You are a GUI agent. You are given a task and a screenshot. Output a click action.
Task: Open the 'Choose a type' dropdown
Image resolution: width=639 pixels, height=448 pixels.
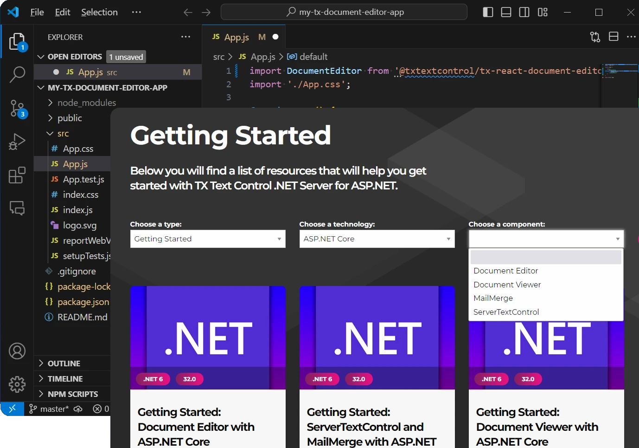[x=207, y=239]
